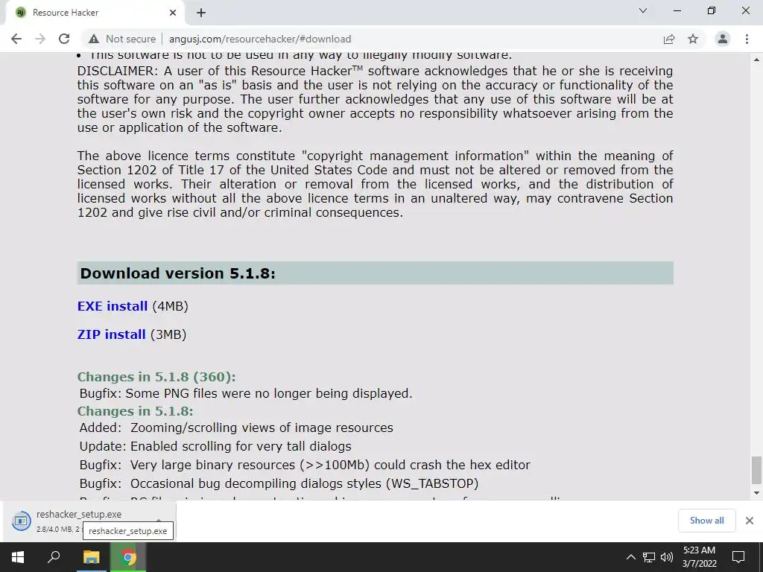
Task: Open Windows taskbar search
Action: pos(54,557)
